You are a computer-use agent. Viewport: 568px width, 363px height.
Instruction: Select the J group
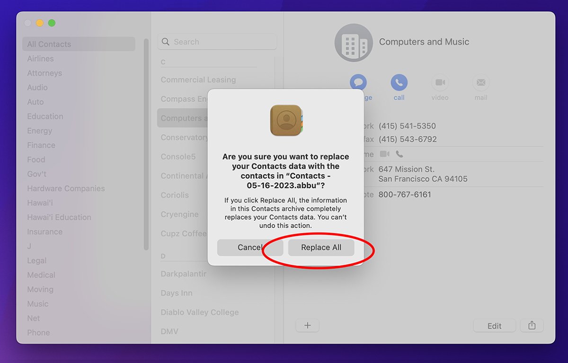pos(29,246)
